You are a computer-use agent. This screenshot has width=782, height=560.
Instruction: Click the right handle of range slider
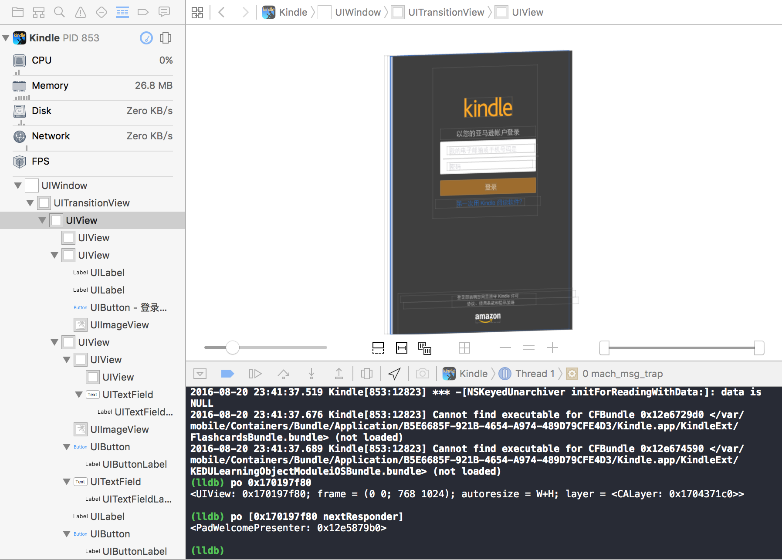(x=759, y=348)
